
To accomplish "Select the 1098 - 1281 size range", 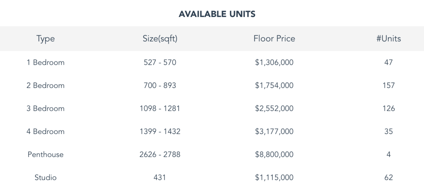I will click(x=160, y=109).
